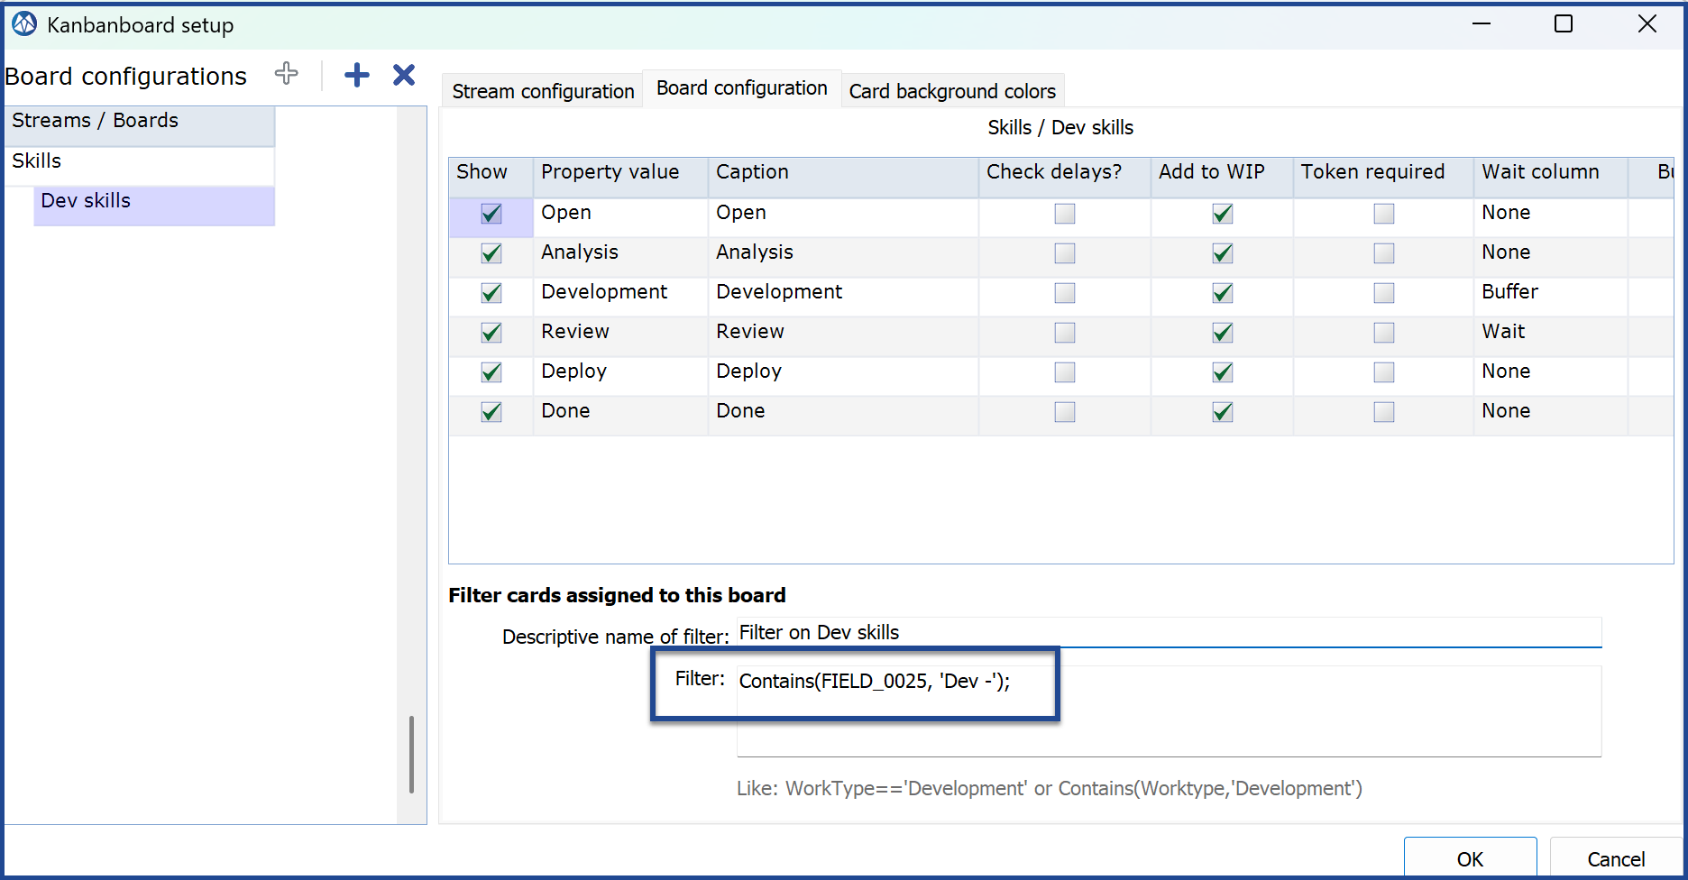This screenshot has height=880, width=1688.
Task: Toggle Show checkbox for Done row
Action: [x=491, y=412]
